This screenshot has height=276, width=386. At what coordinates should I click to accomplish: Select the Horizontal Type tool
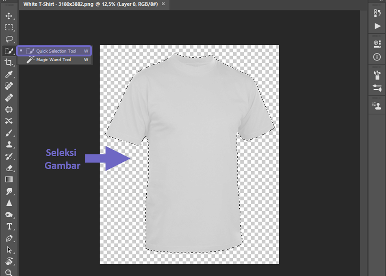9,226
